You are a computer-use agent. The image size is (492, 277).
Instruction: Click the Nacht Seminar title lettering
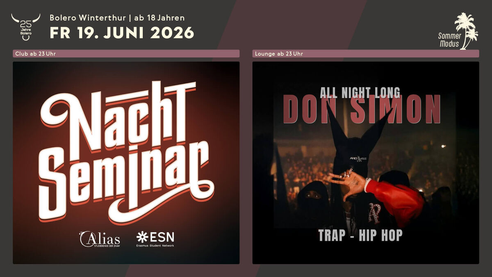(126, 153)
